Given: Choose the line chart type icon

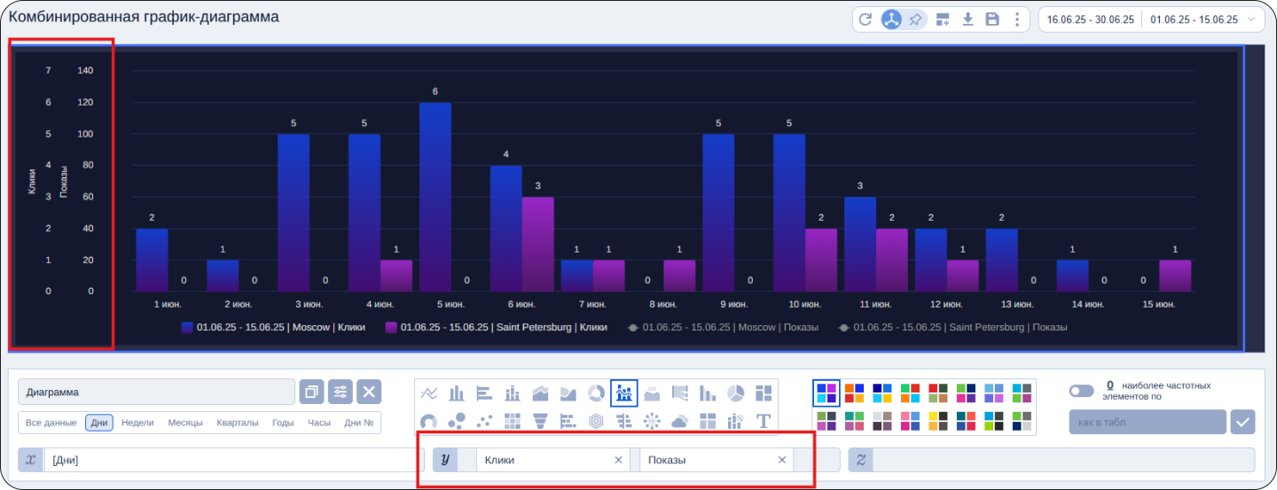Looking at the screenshot, I should (429, 393).
